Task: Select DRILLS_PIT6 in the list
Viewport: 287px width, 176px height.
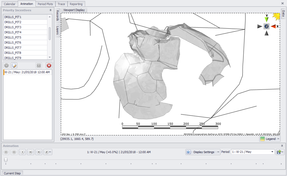Action: click(25, 43)
